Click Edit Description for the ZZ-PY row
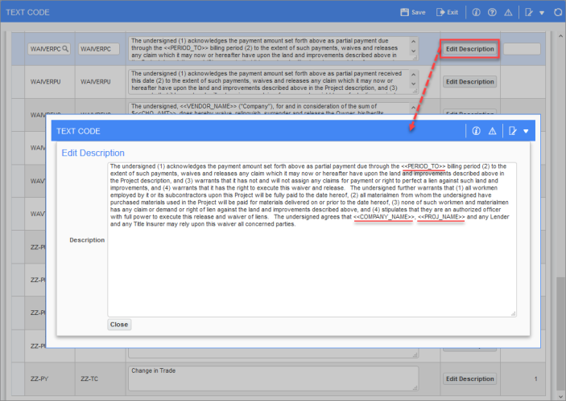566x401 pixels. [x=469, y=378]
